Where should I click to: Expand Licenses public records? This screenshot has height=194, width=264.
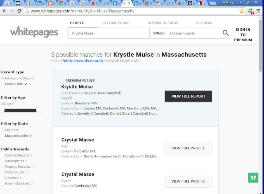[13, 178]
